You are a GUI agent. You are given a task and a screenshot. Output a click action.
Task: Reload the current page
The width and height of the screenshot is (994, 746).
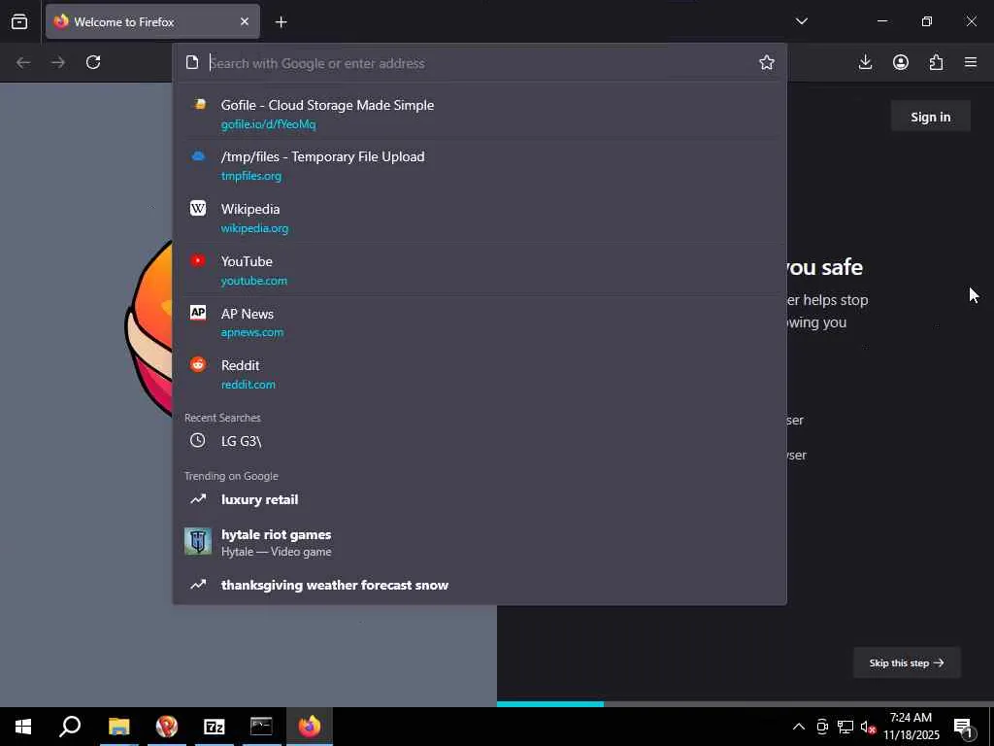tap(93, 62)
